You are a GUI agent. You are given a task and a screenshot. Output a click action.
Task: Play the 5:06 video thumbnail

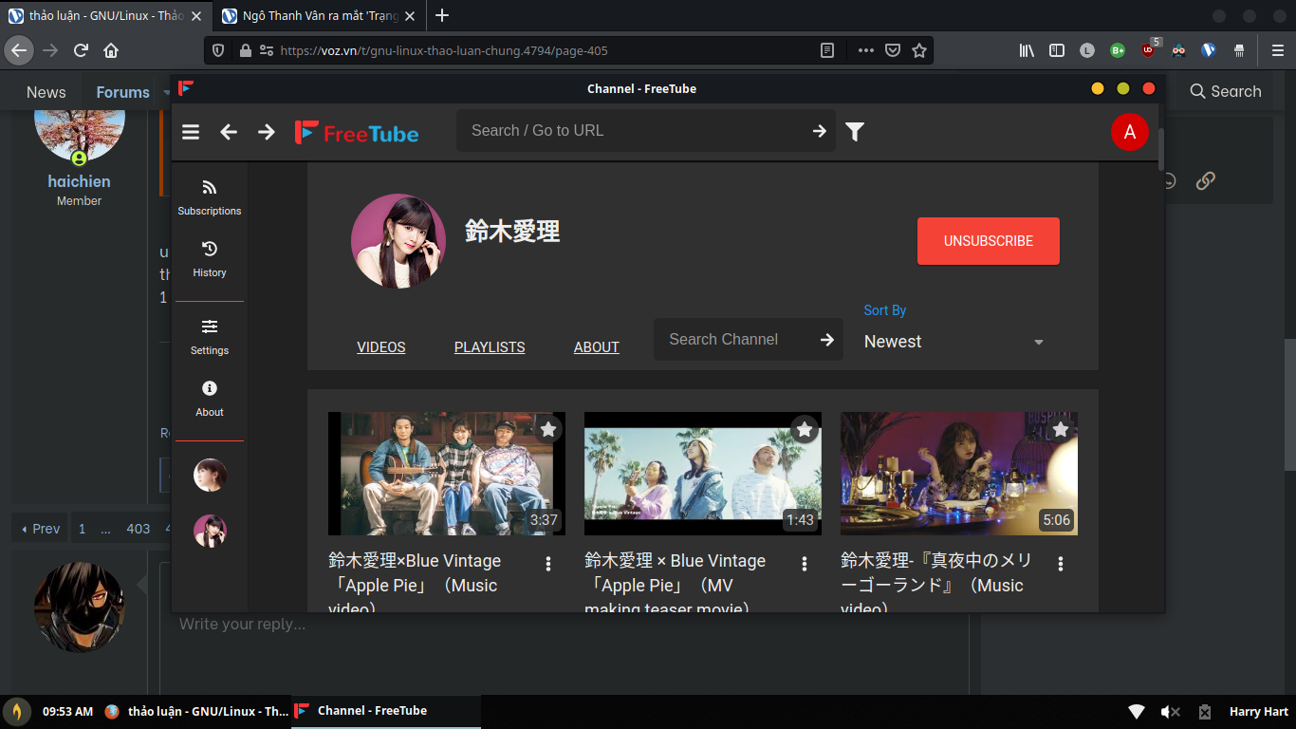[x=959, y=474]
